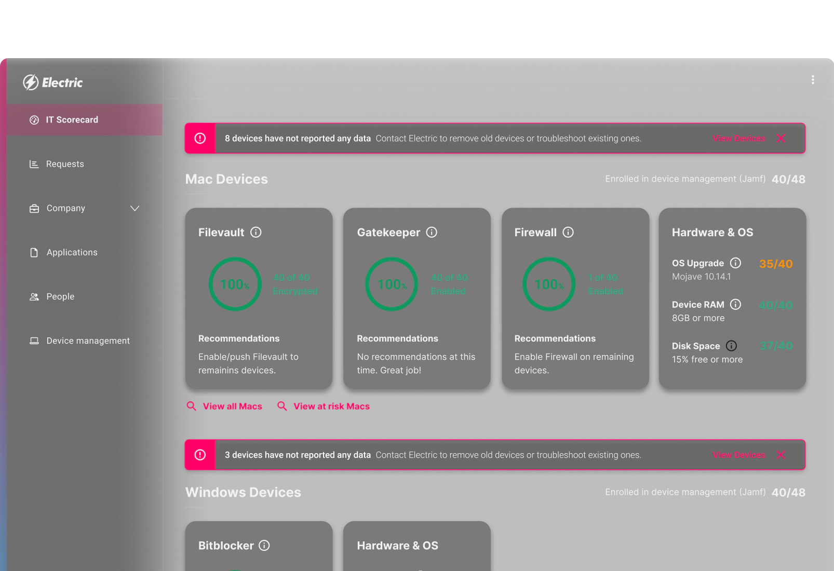Screen dimensions: 834x571
Task: Expand the Company sidebar section
Action: [134, 208]
